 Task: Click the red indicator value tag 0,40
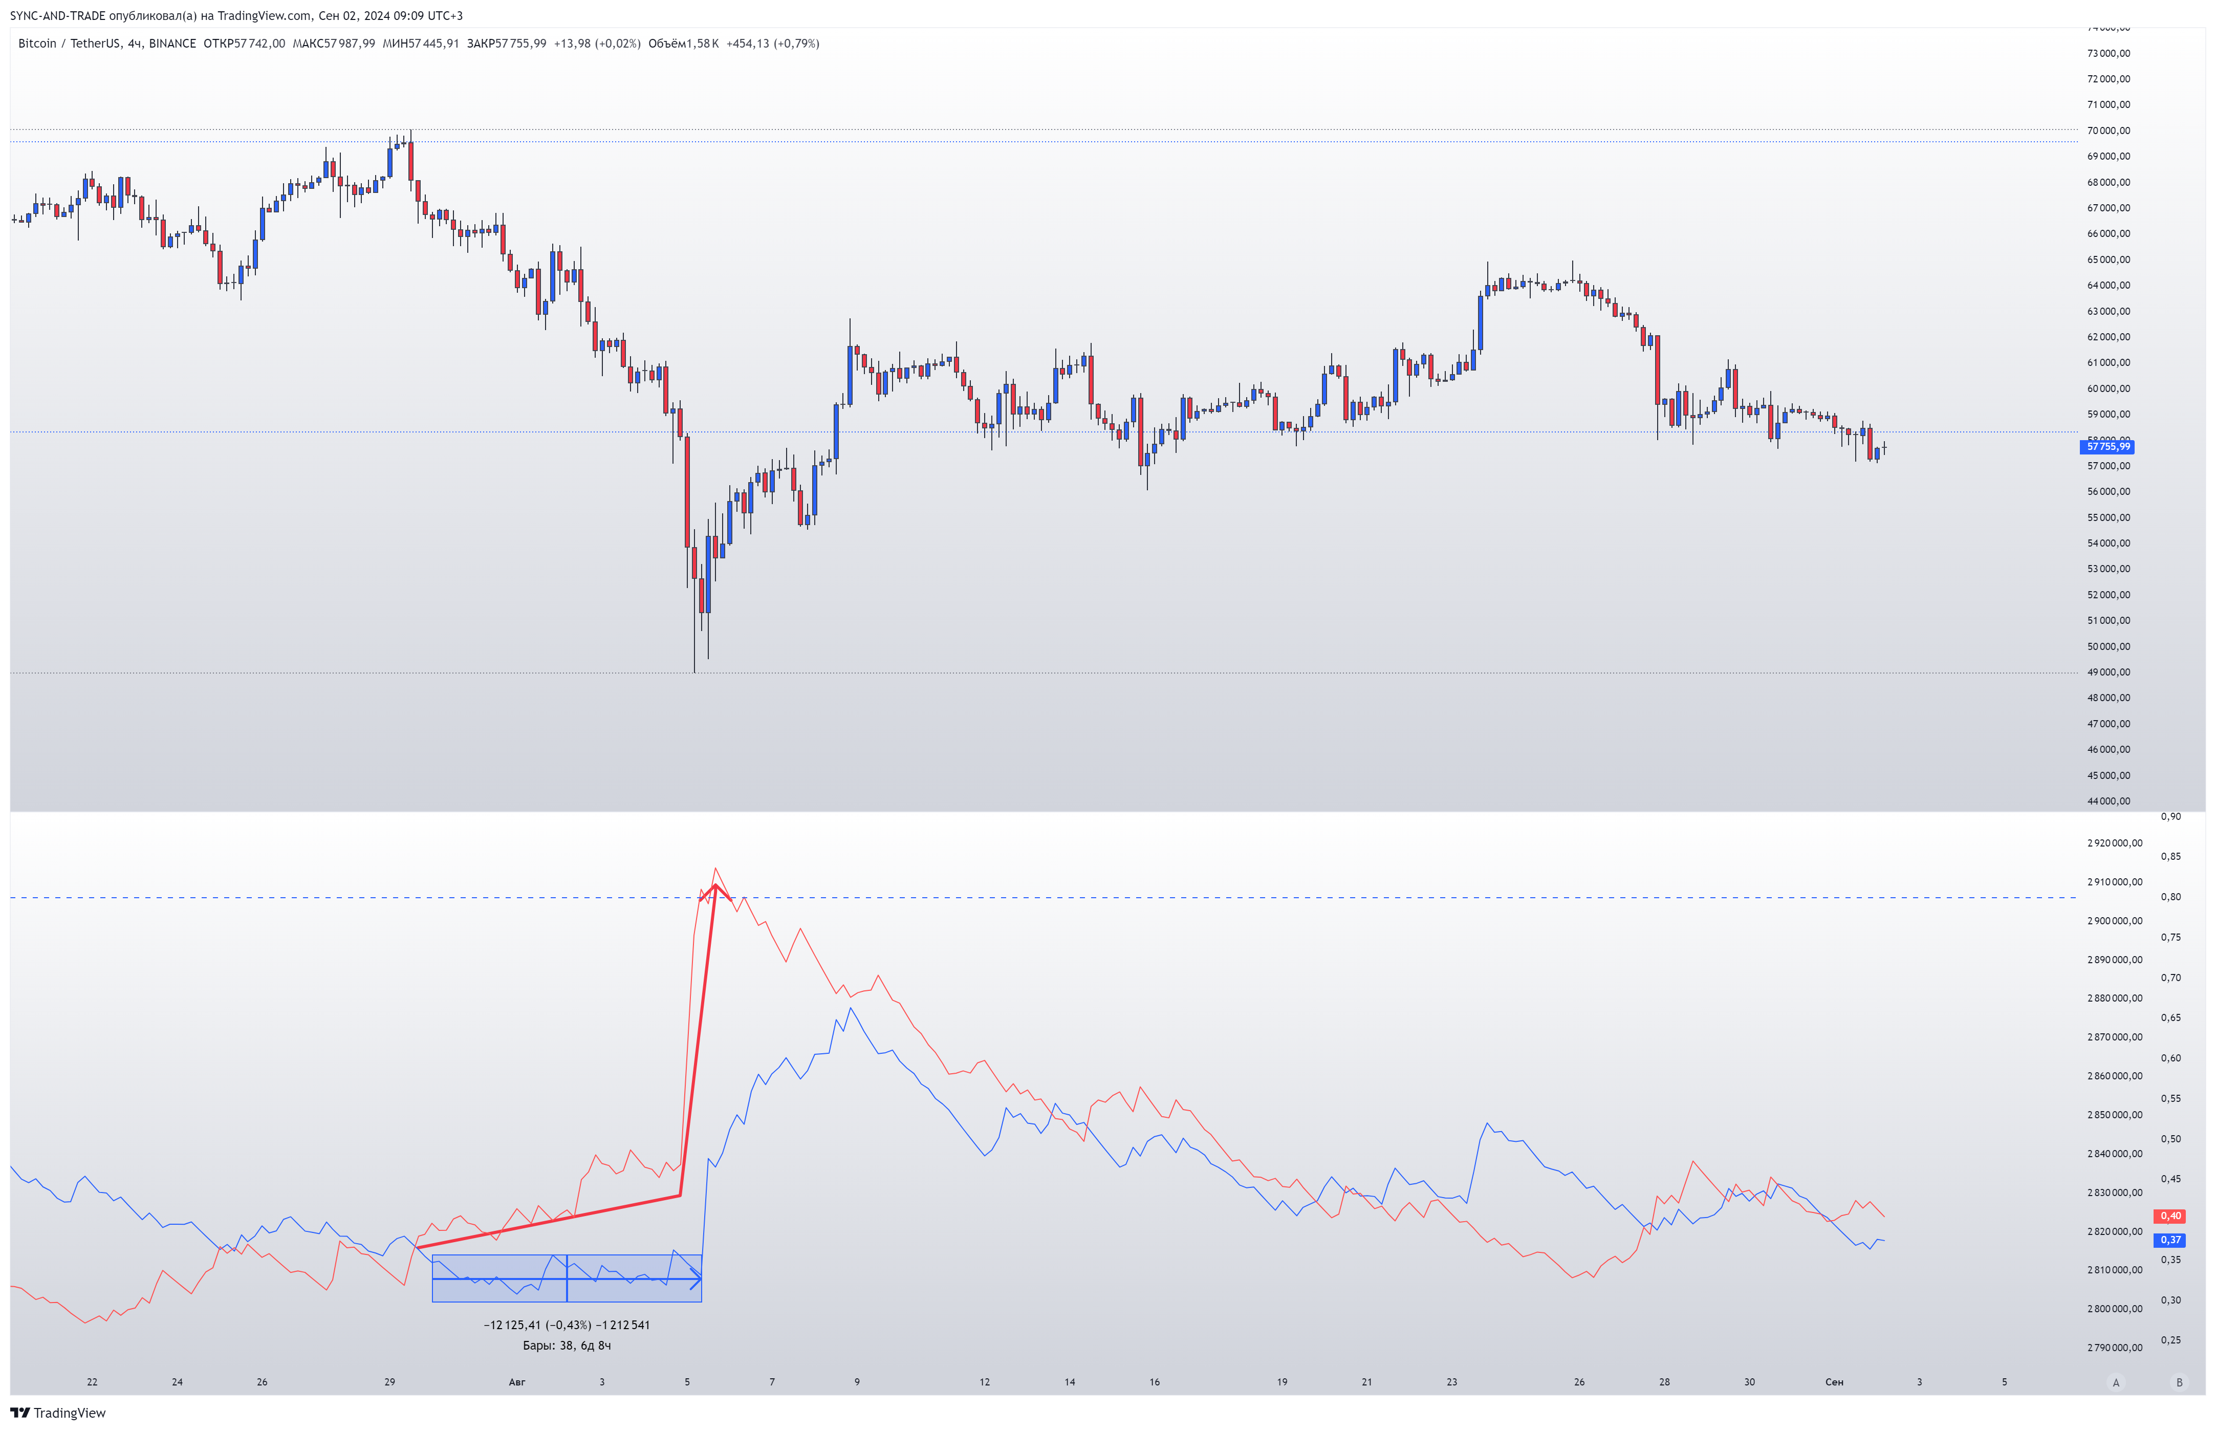(2169, 1216)
